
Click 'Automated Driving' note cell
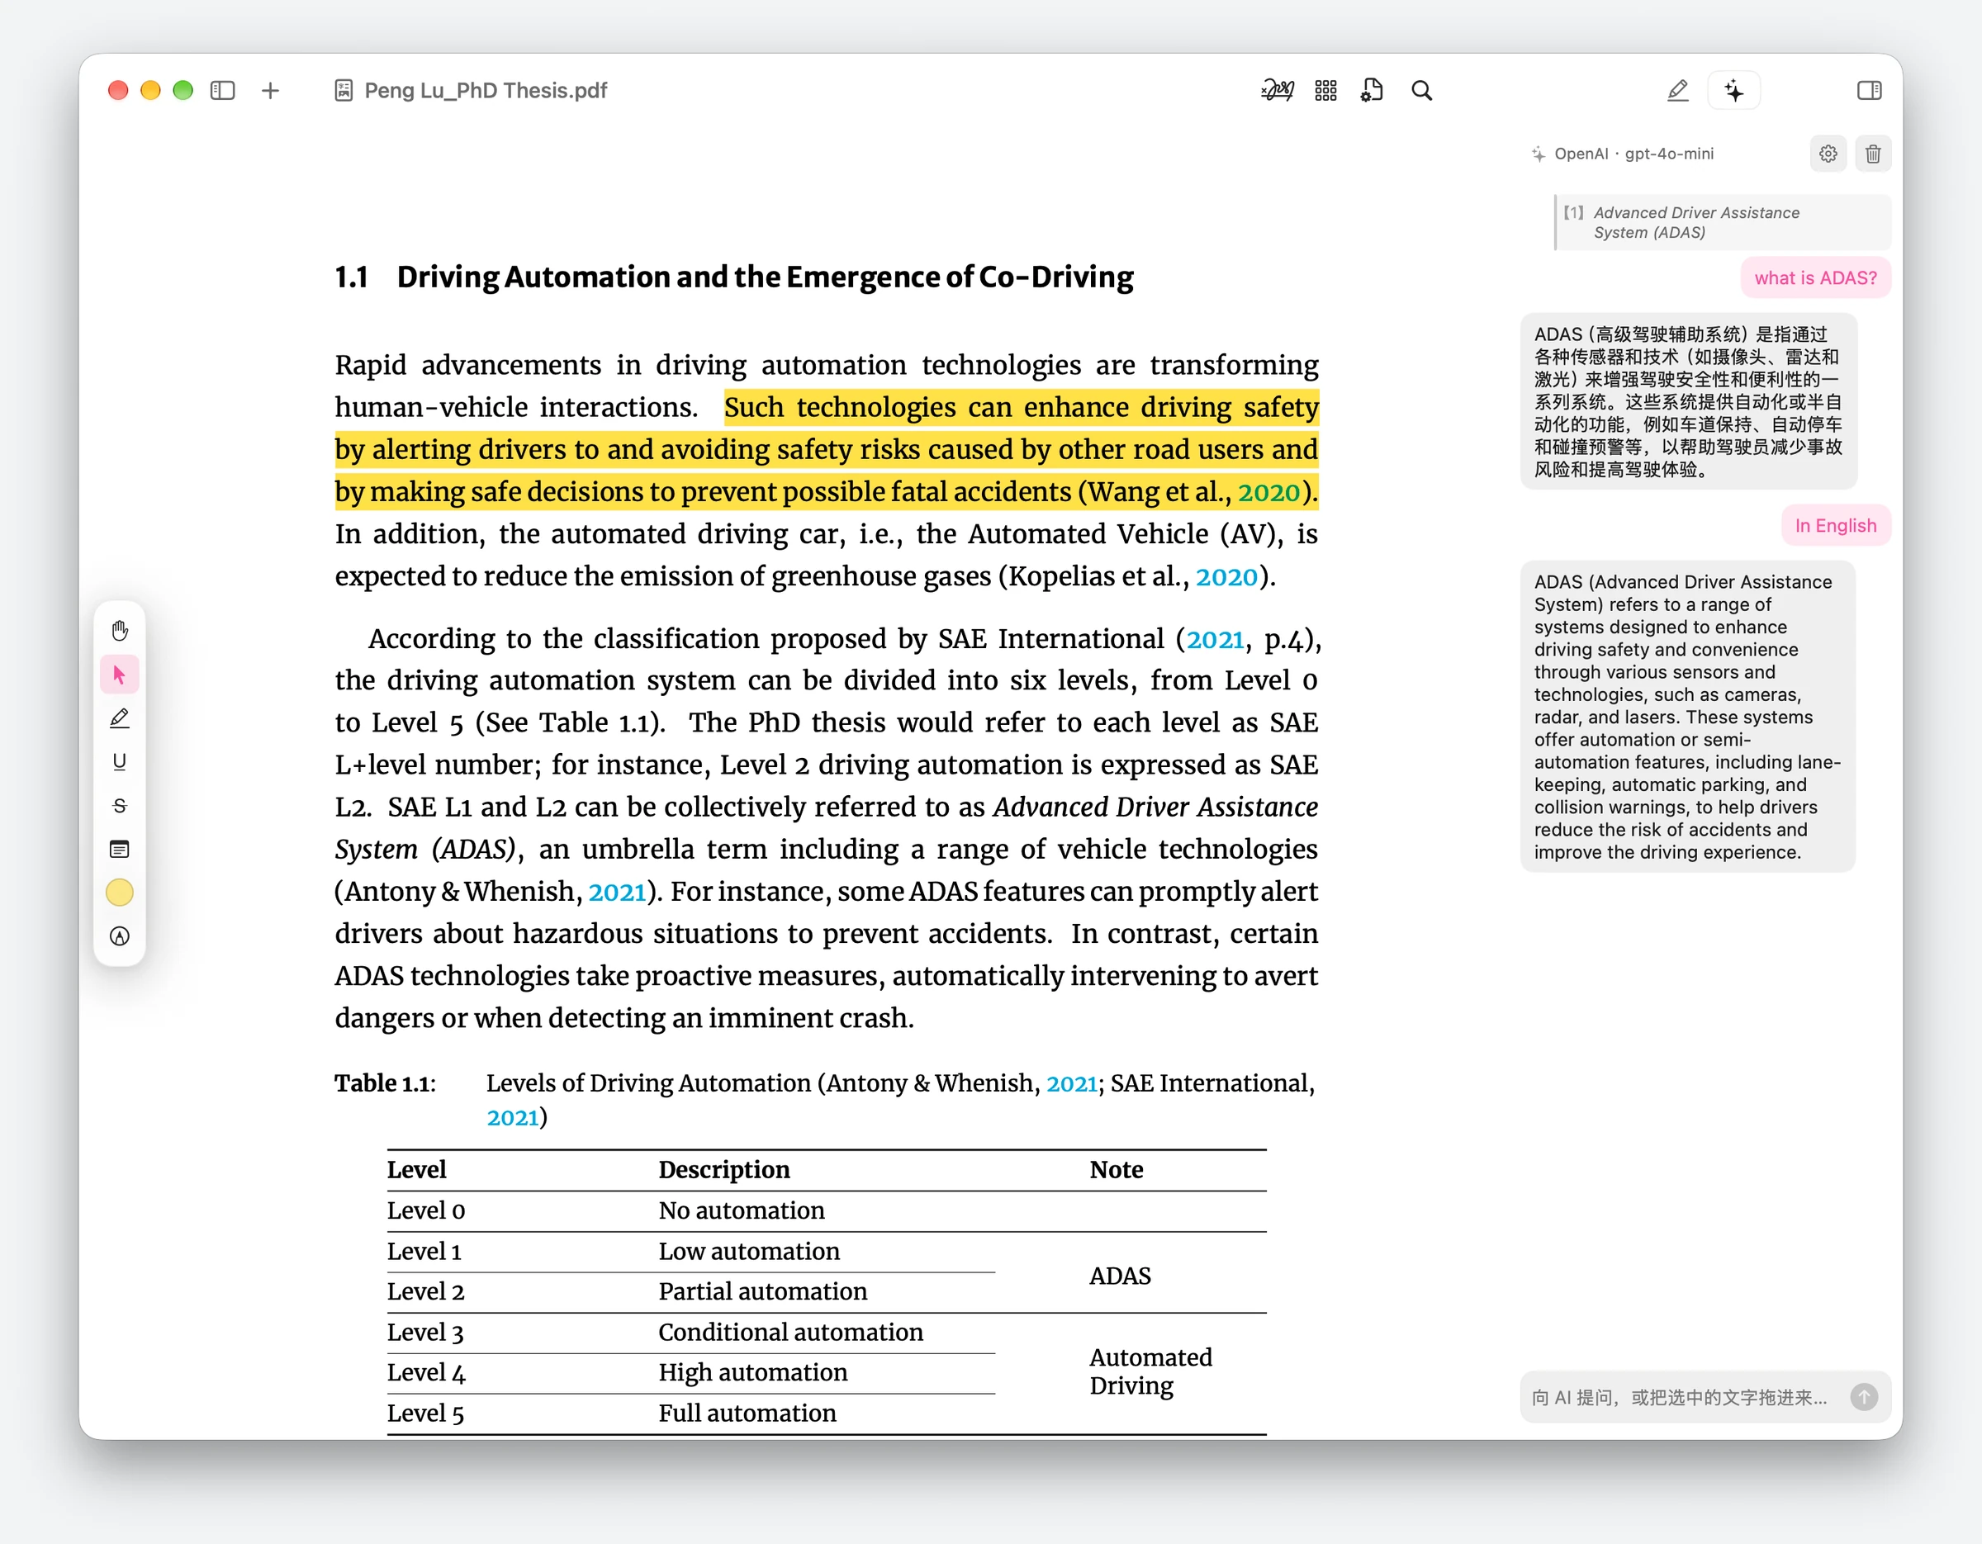[x=1150, y=1371]
